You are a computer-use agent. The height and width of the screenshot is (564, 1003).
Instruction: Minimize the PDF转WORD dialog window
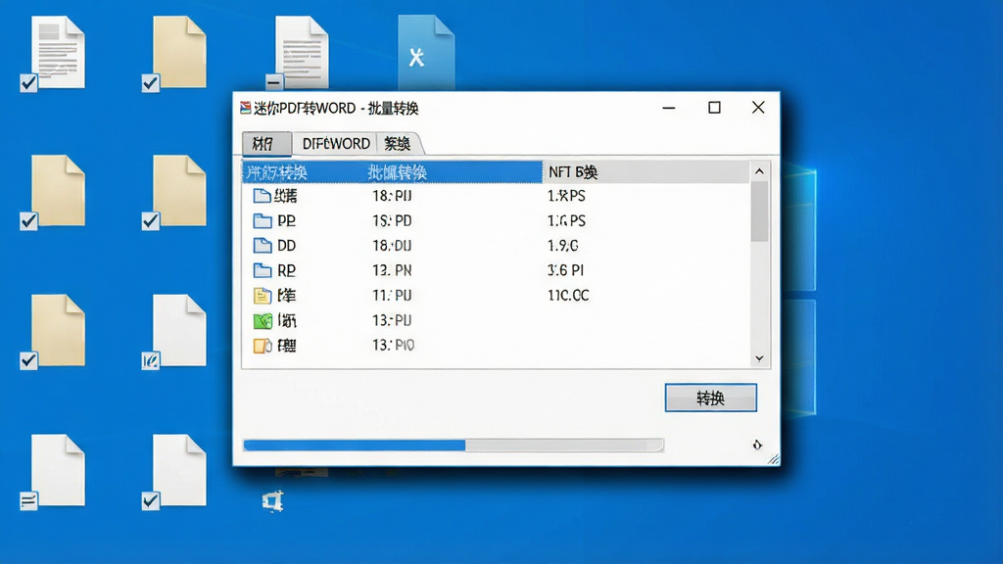(x=669, y=108)
